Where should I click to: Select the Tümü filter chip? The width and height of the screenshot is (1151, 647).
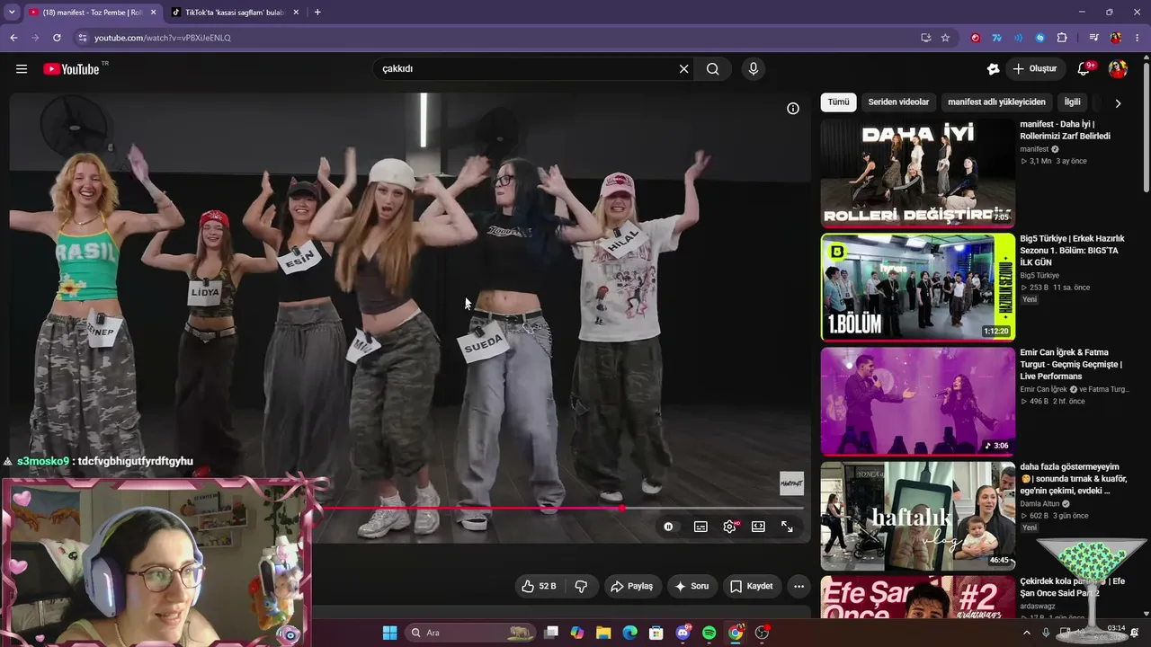point(838,102)
